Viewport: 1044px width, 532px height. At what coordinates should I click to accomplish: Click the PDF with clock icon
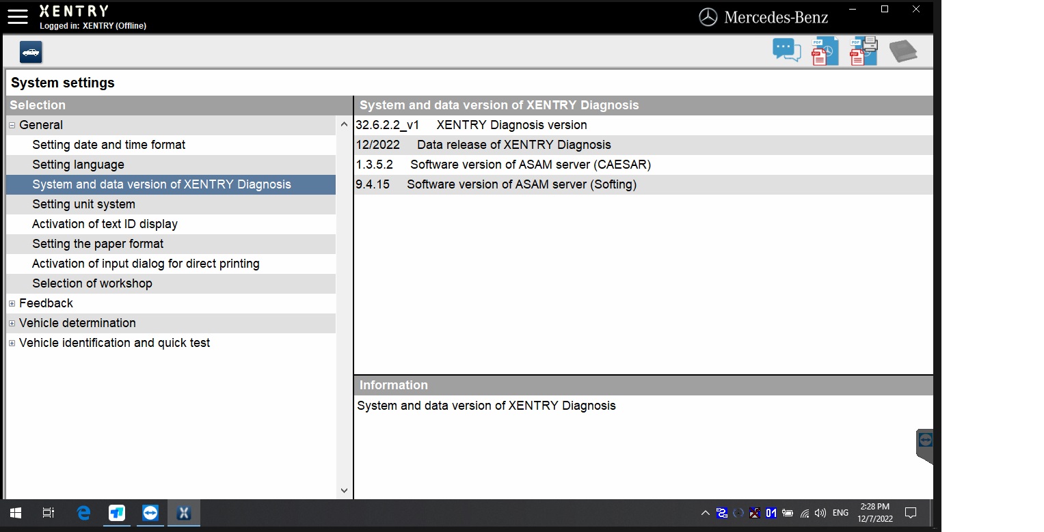click(x=825, y=51)
